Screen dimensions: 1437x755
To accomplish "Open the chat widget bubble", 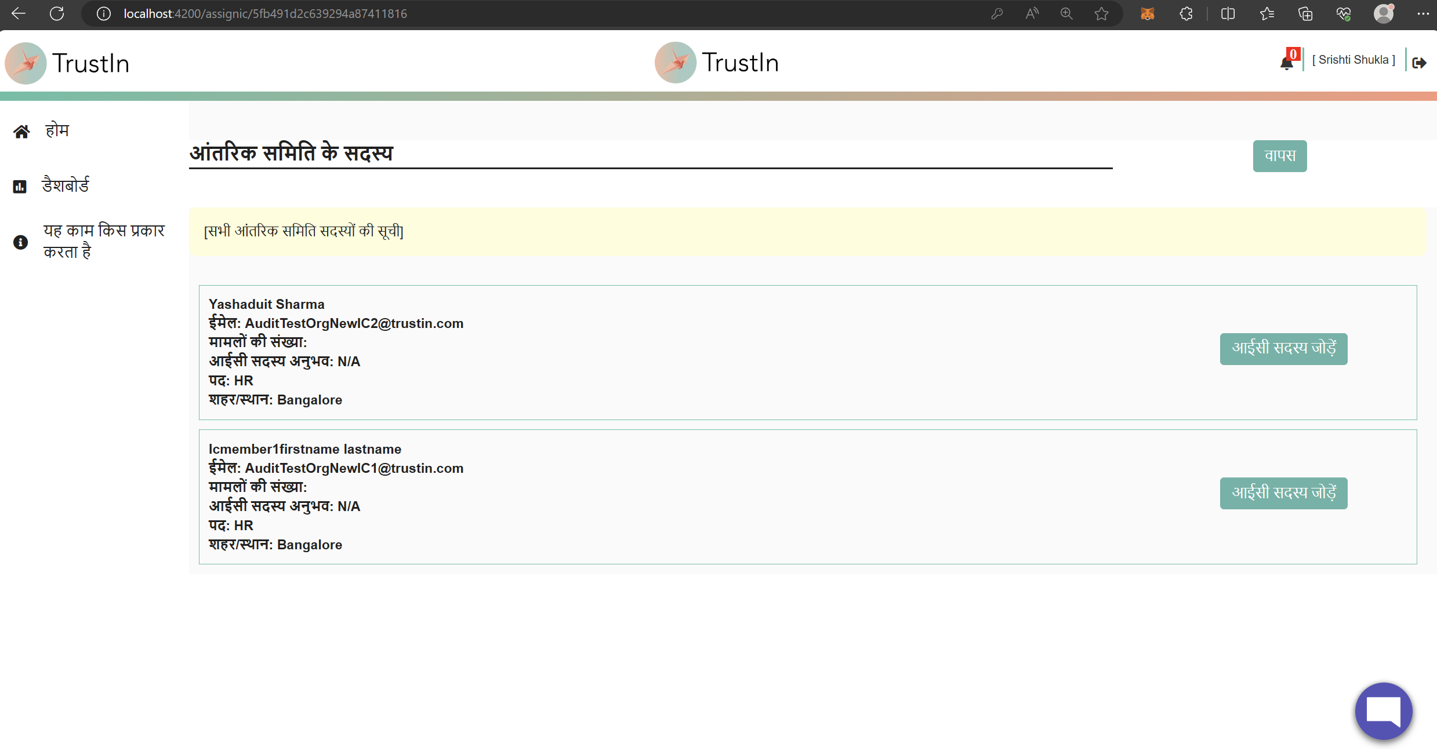I will click(x=1383, y=711).
